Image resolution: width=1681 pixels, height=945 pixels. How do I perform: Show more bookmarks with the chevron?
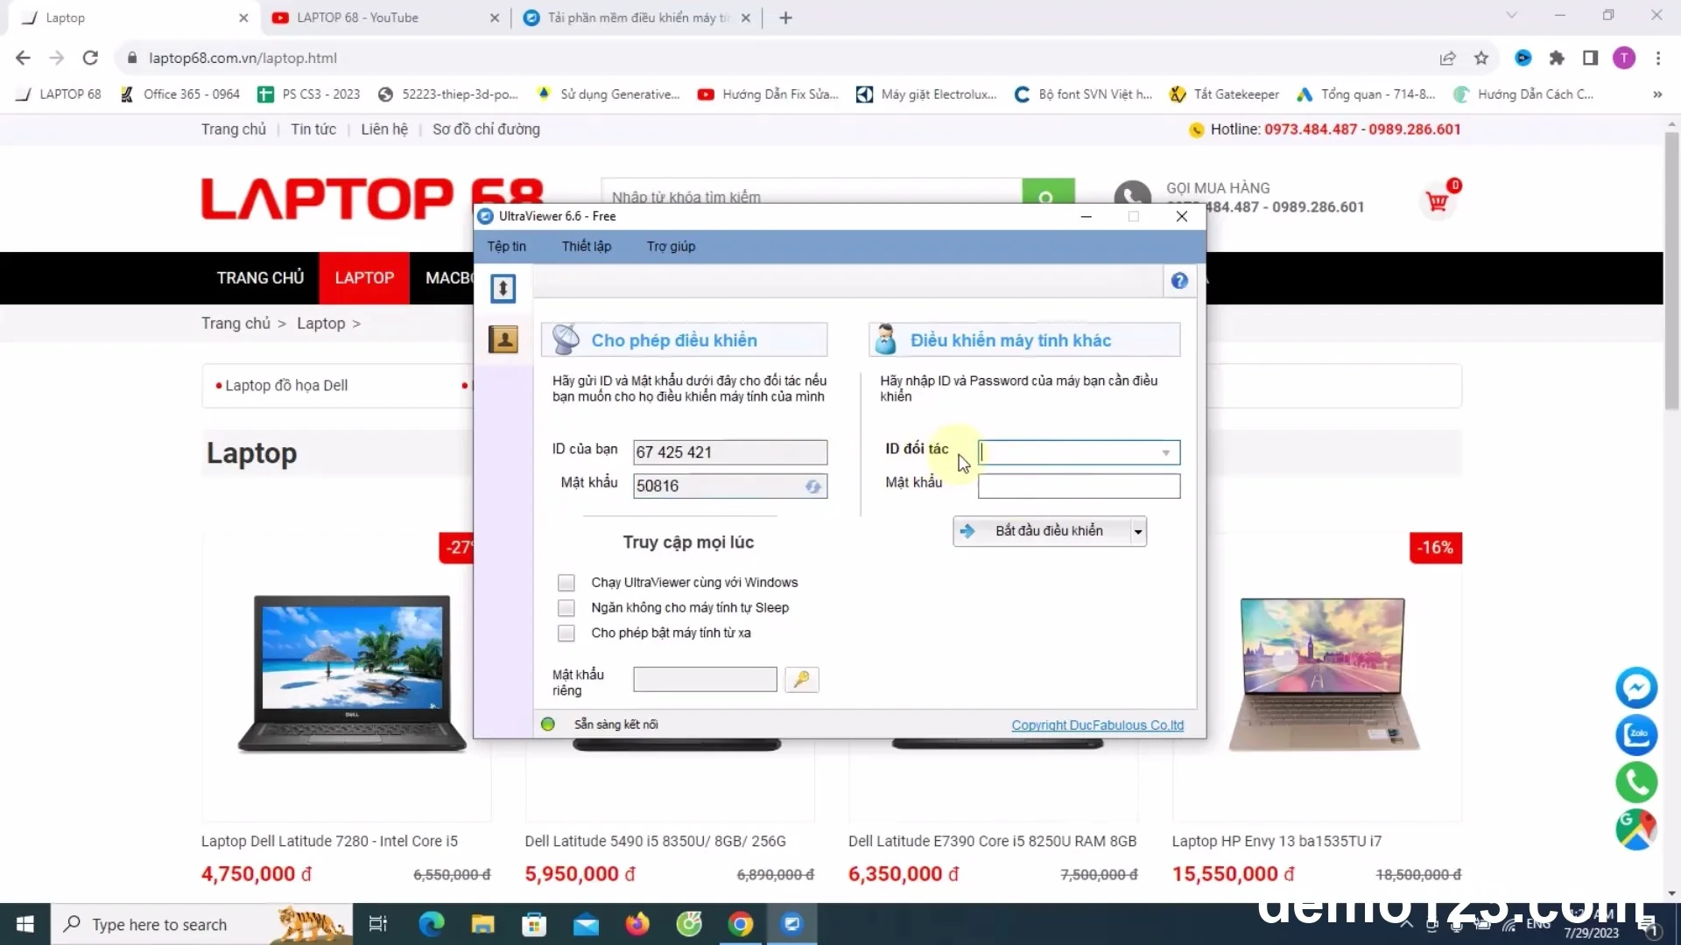click(x=1657, y=94)
